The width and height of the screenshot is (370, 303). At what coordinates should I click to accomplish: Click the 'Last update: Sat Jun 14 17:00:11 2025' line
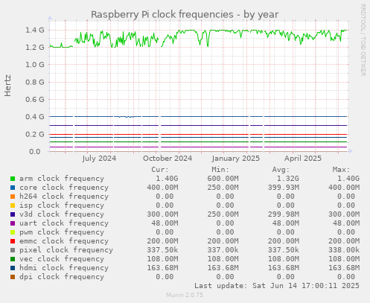[277, 286]
